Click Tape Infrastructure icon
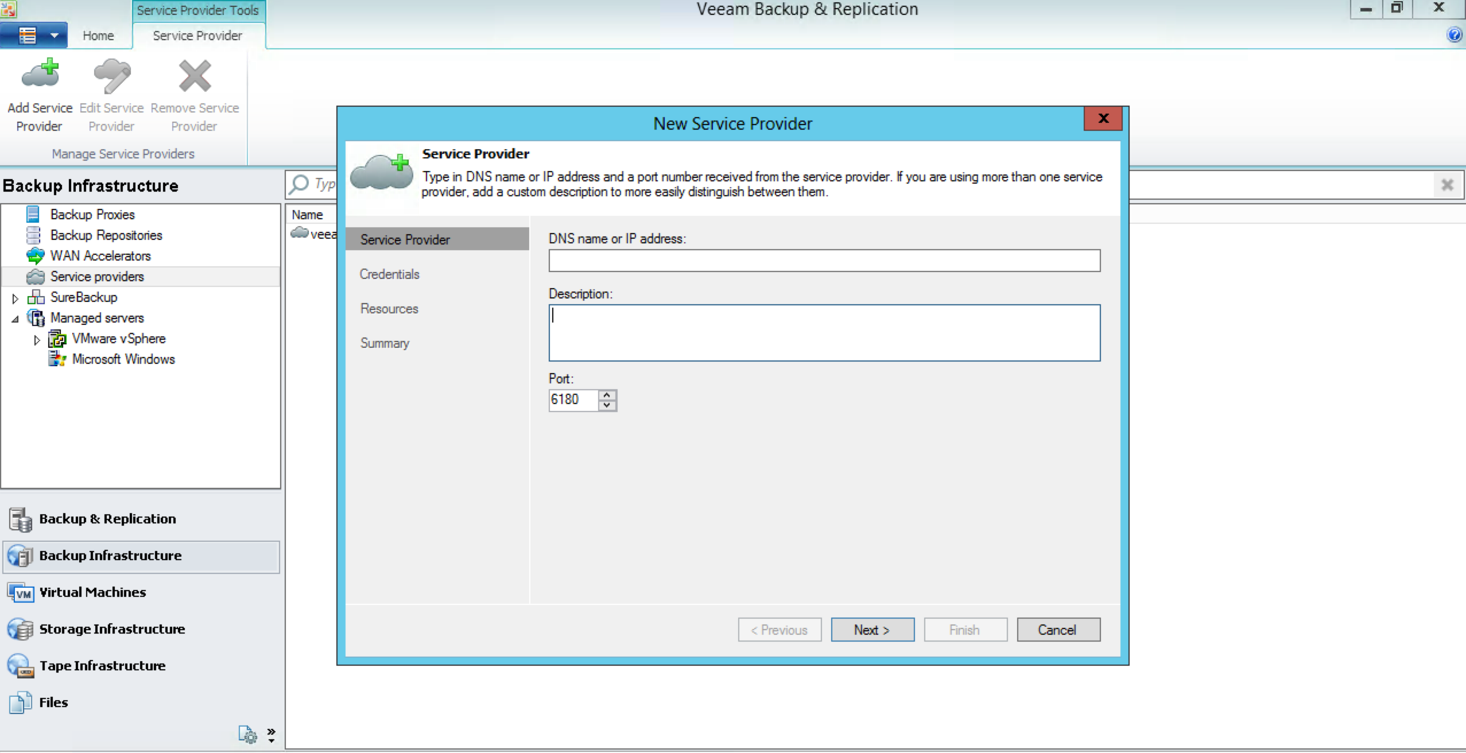This screenshot has height=753, width=1466. tap(21, 666)
